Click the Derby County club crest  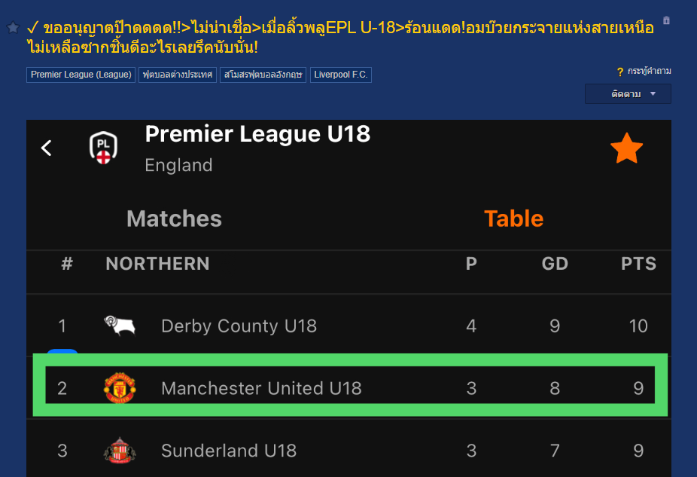tap(120, 326)
